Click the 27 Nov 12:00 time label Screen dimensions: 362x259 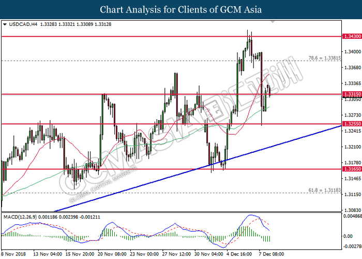(x=177, y=254)
